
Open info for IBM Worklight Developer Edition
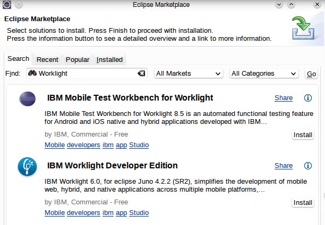click(x=308, y=166)
